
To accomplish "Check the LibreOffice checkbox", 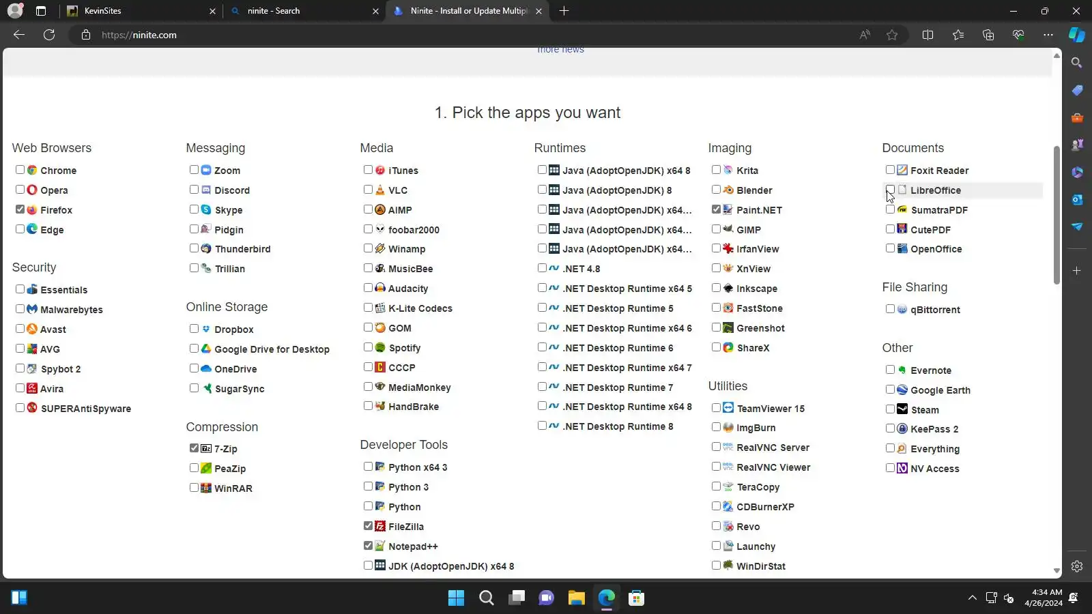I will click(890, 190).
